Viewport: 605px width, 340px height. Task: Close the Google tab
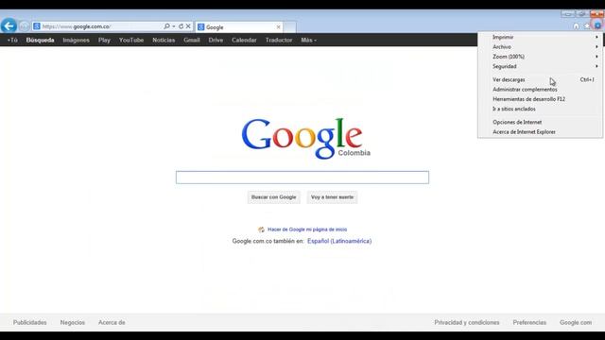(278, 27)
